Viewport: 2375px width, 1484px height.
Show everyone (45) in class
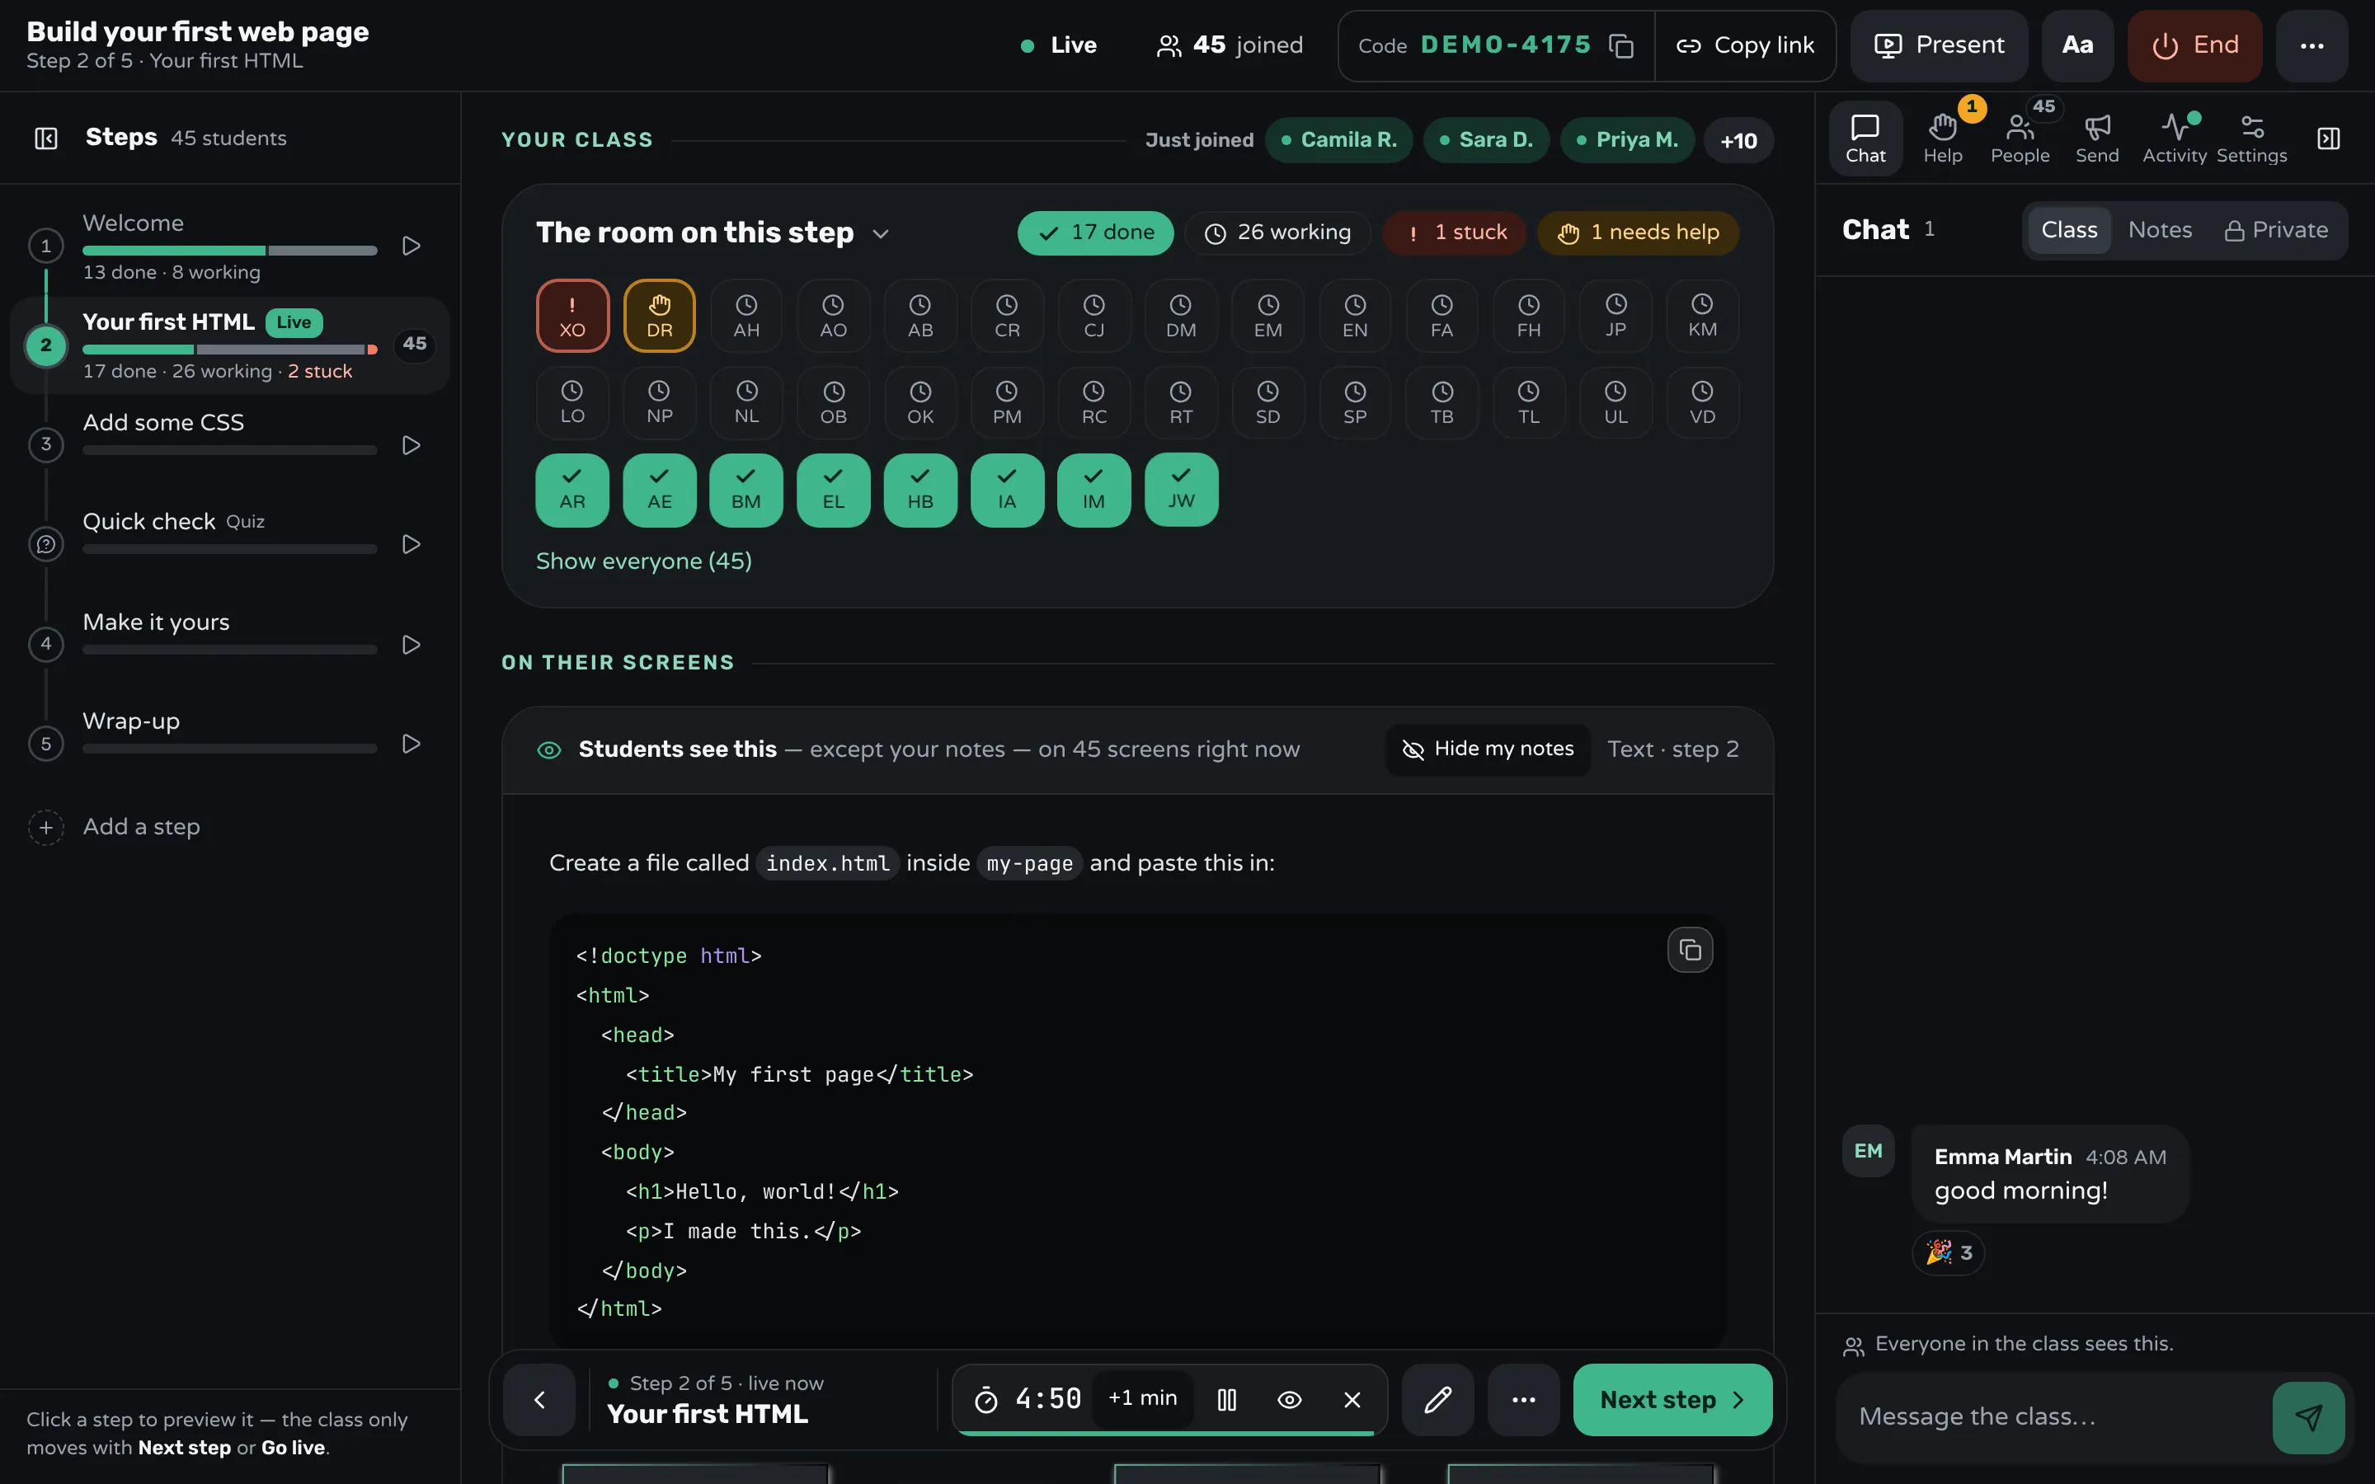point(643,561)
